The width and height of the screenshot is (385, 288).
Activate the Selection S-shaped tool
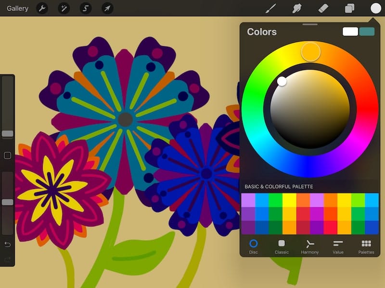click(x=86, y=8)
